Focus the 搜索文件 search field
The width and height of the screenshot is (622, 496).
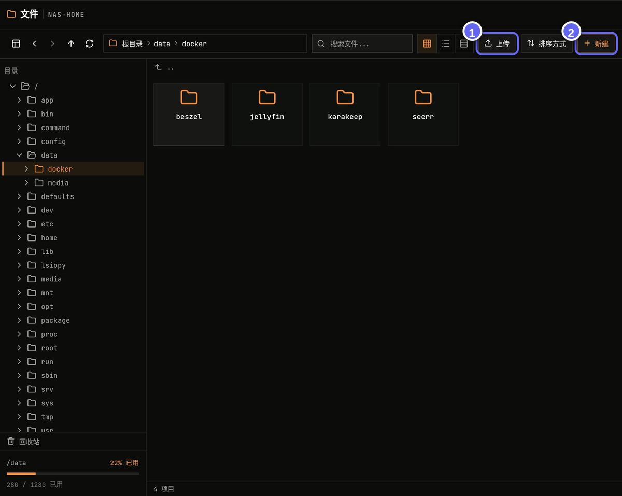[x=362, y=44]
